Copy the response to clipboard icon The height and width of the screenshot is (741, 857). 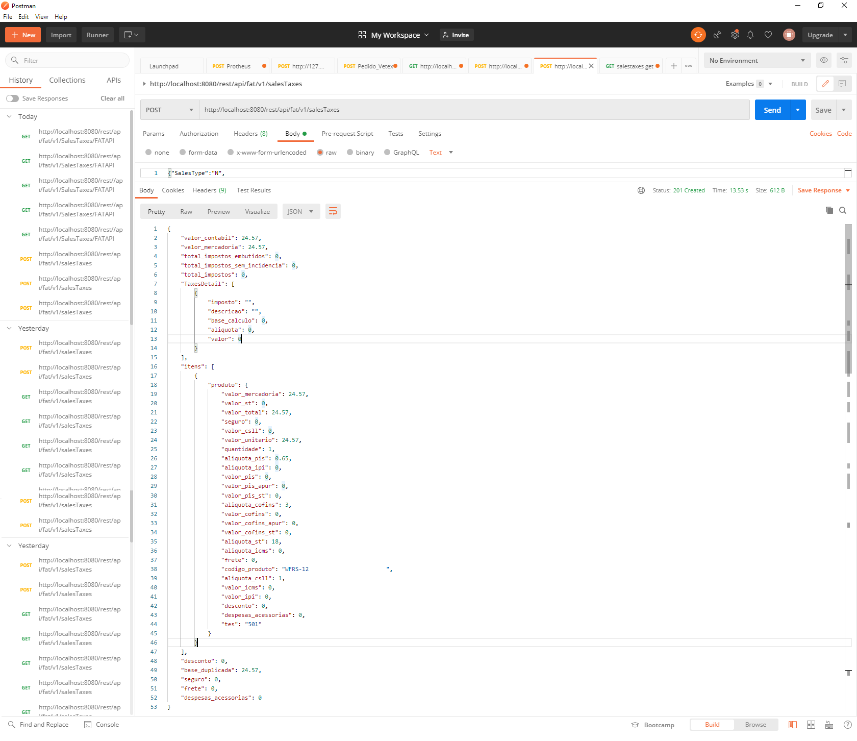(x=829, y=210)
